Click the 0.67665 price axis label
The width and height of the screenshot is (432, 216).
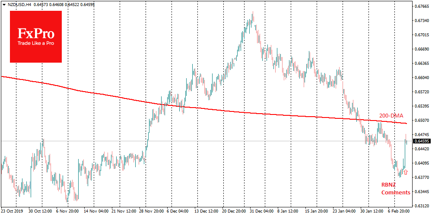422,6
